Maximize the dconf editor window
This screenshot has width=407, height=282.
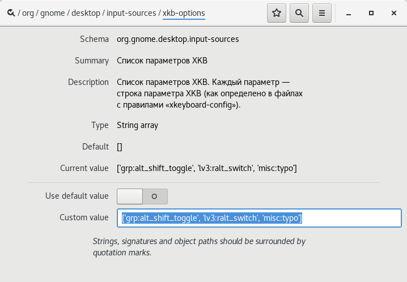[371, 13]
